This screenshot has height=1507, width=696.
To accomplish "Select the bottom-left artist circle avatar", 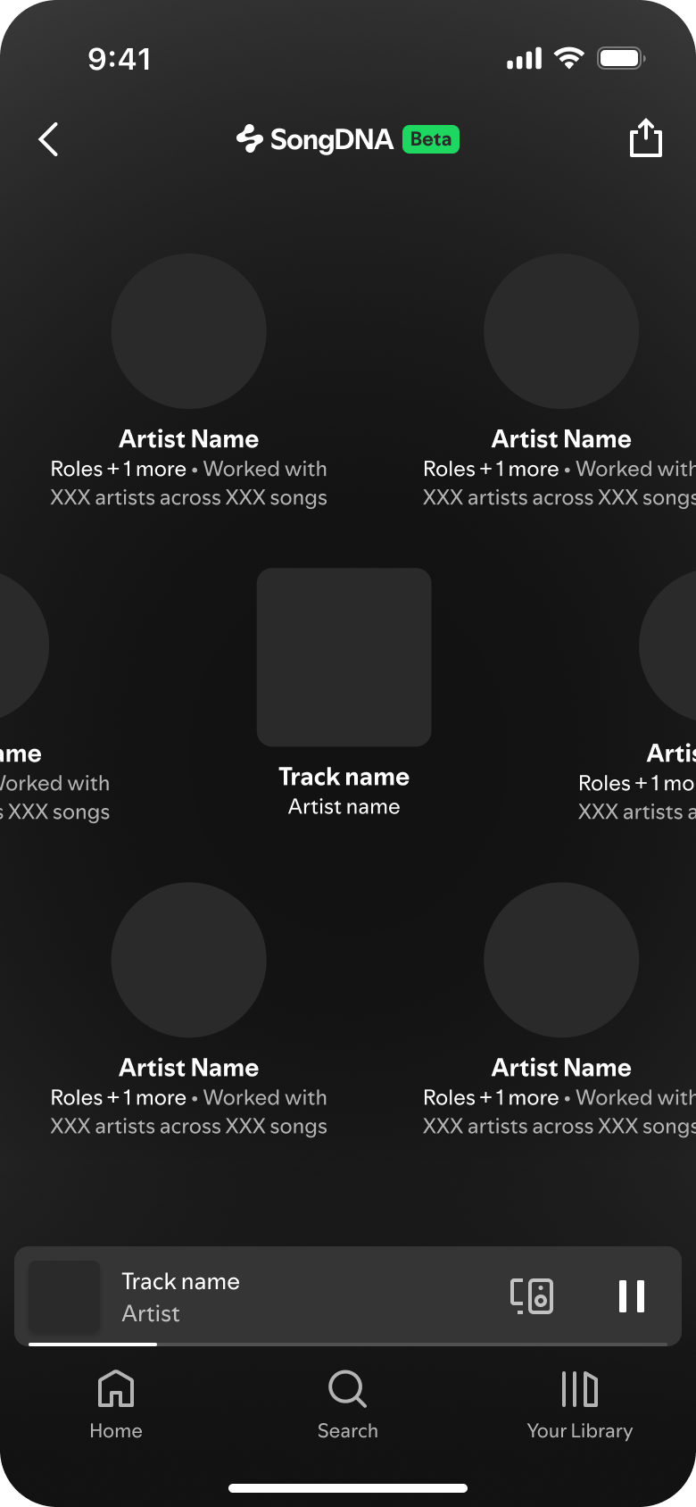I will coord(189,960).
